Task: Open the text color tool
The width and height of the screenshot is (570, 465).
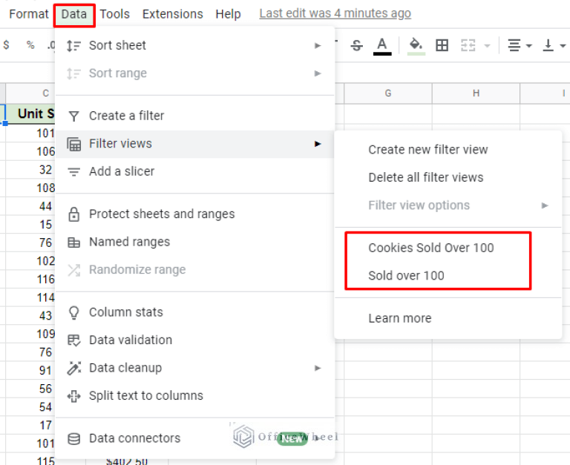Action: [x=382, y=45]
